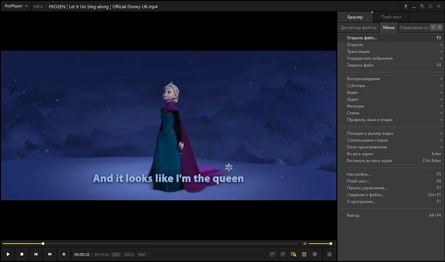Mute audio using the speaker icon
Image resolution: width=445 pixels, height=262 pixels.
[x=305, y=243]
